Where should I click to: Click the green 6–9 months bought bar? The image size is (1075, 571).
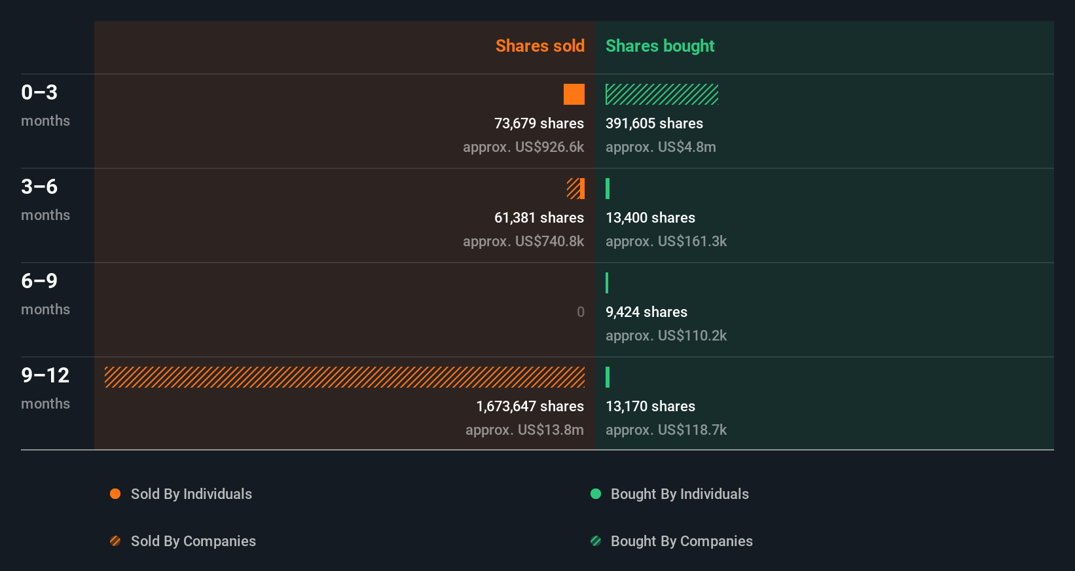[x=607, y=283]
